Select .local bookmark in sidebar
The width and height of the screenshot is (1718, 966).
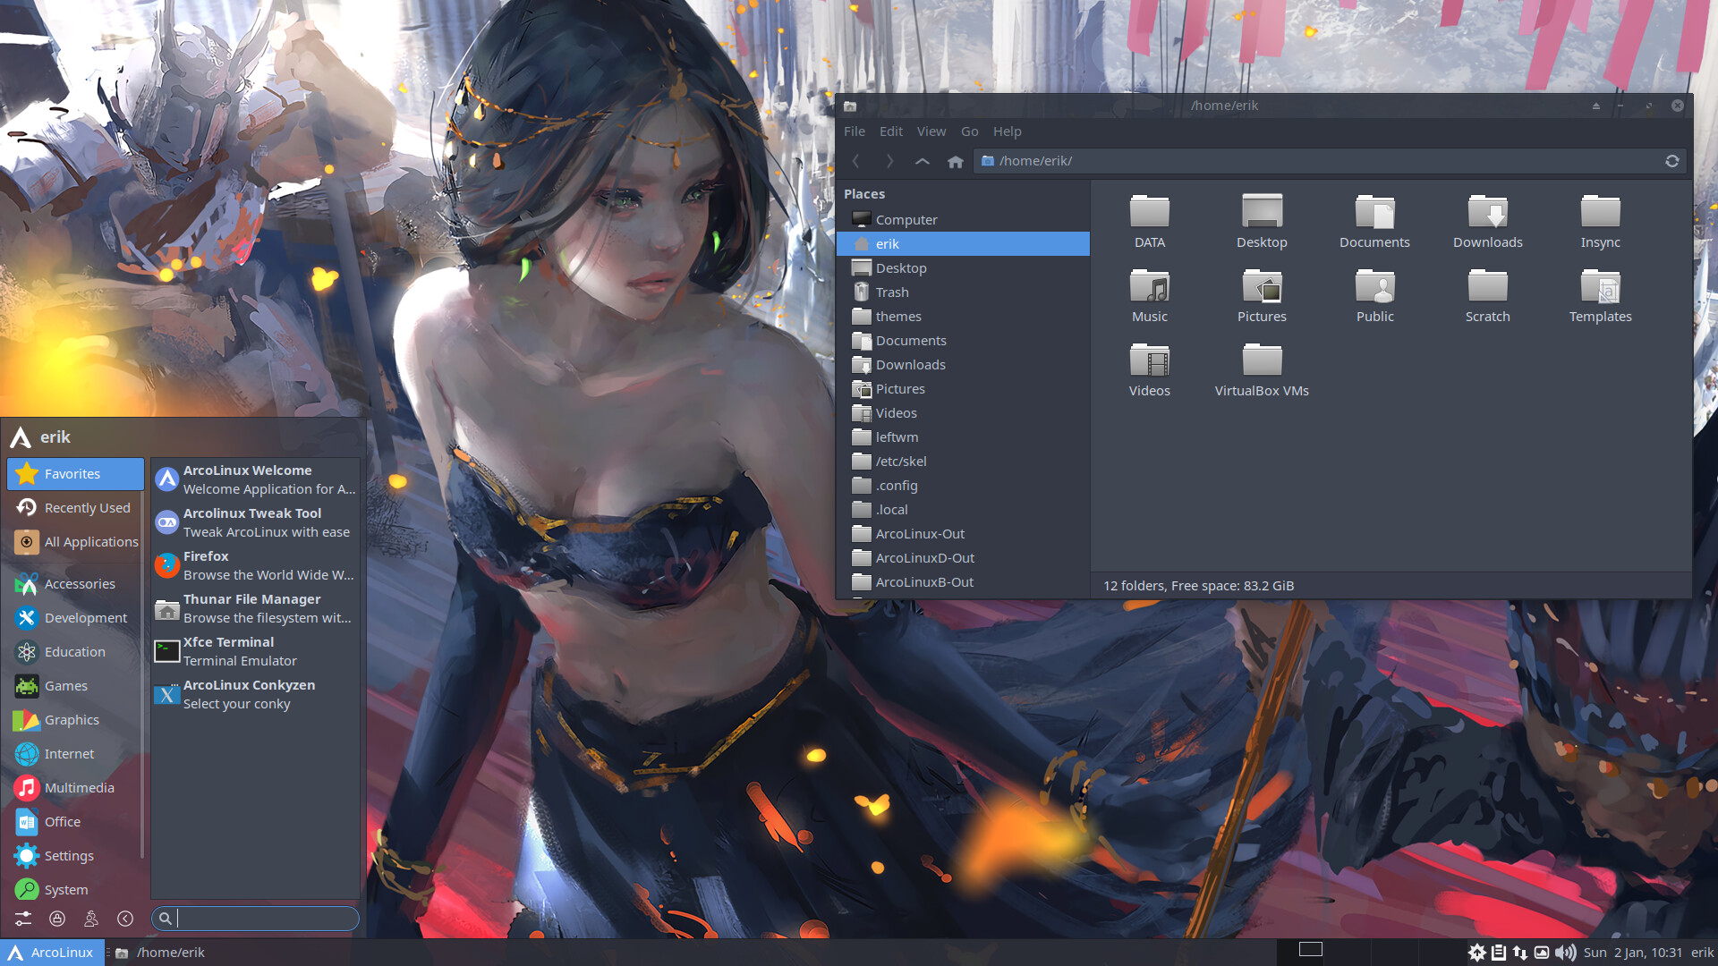point(963,510)
